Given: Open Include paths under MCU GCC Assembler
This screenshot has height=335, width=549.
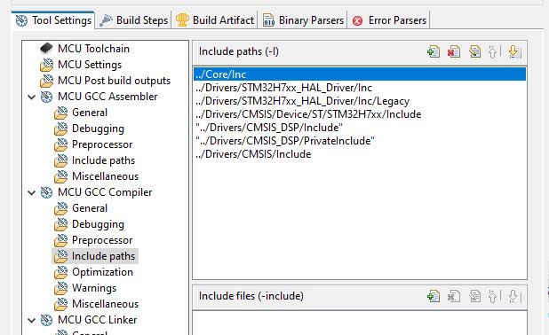Looking at the screenshot, I should pyautogui.click(x=103, y=160).
